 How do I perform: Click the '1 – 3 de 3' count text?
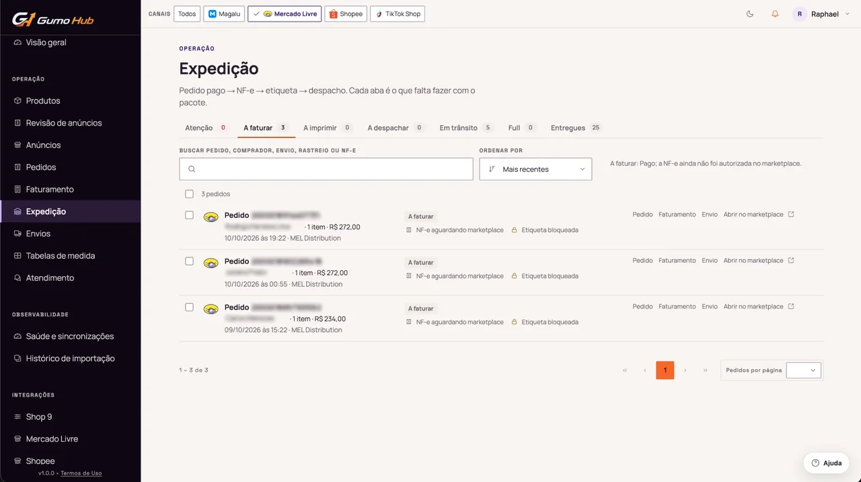point(194,370)
